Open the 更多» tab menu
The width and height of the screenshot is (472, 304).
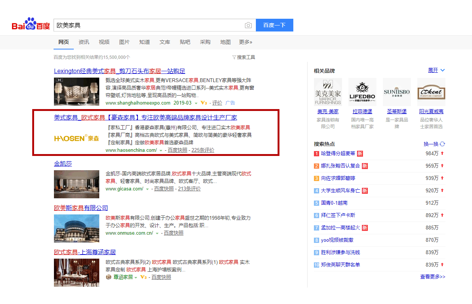pos(246,42)
